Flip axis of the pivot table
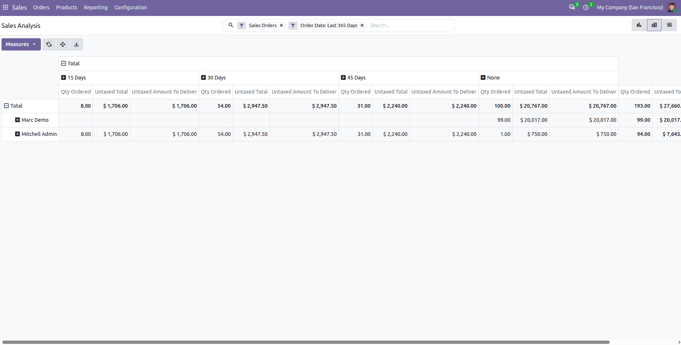The height and width of the screenshot is (345, 681). coord(49,45)
